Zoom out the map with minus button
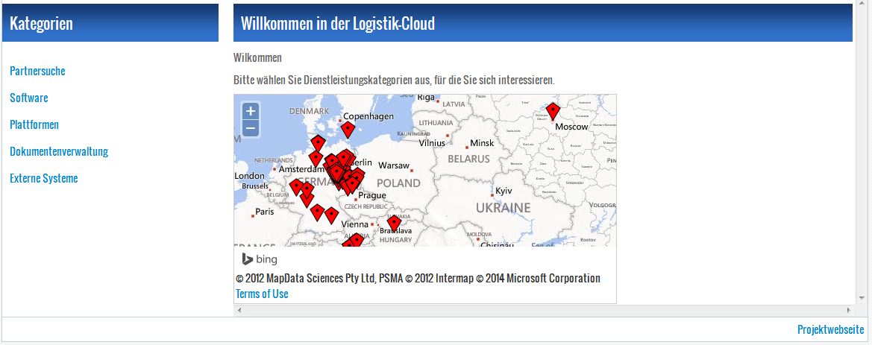Image resolution: width=872 pixels, height=345 pixels. click(250, 129)
